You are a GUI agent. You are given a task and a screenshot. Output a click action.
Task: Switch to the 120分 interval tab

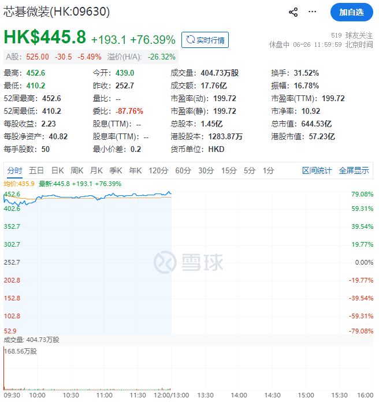coord(158,170)
